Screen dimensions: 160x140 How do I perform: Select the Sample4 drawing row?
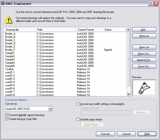[65, 63]
